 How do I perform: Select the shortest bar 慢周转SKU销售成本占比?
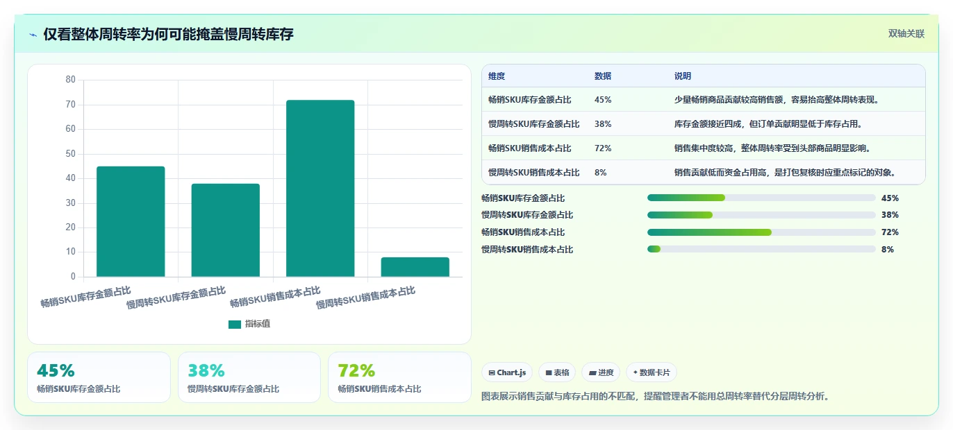coord(415,267)
